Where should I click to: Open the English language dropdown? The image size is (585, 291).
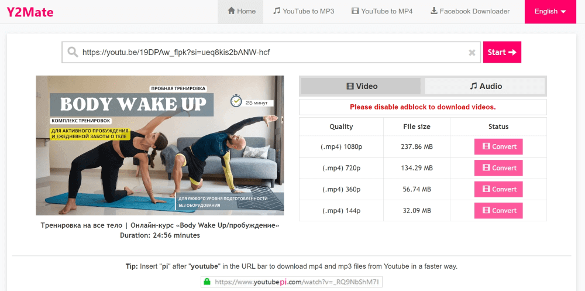click(x=550, y=12)
